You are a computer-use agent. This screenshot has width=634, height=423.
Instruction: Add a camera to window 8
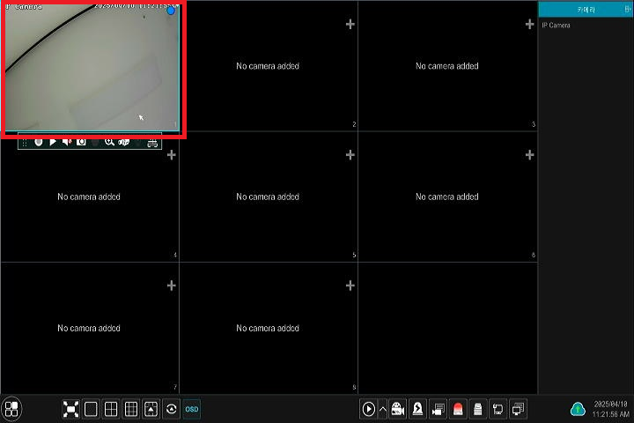click(x=350, y=286)
